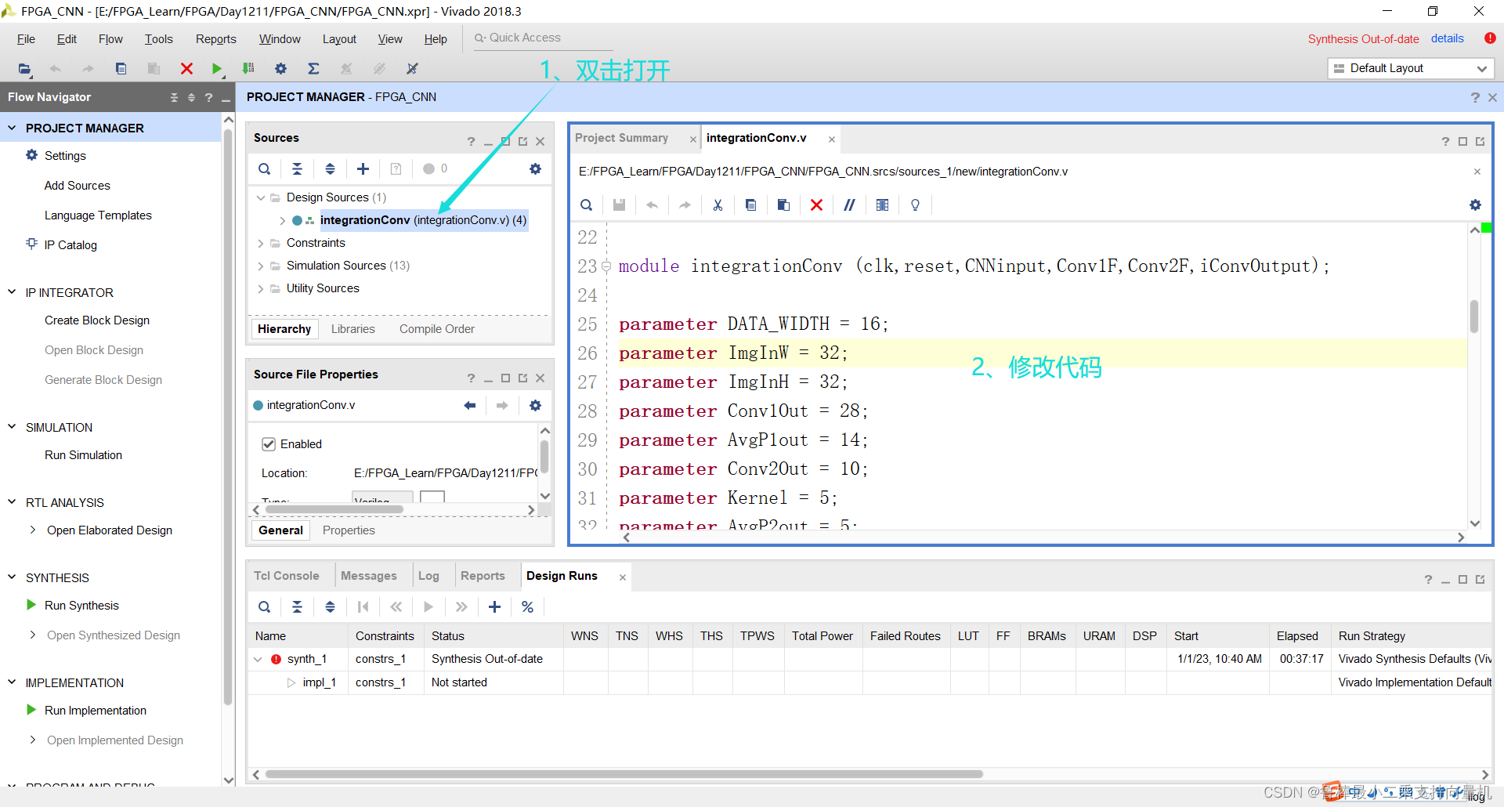Start Run Implementation in Flow Navigator
Viewport: 1504px width, 807px height.
click(95, 710)
